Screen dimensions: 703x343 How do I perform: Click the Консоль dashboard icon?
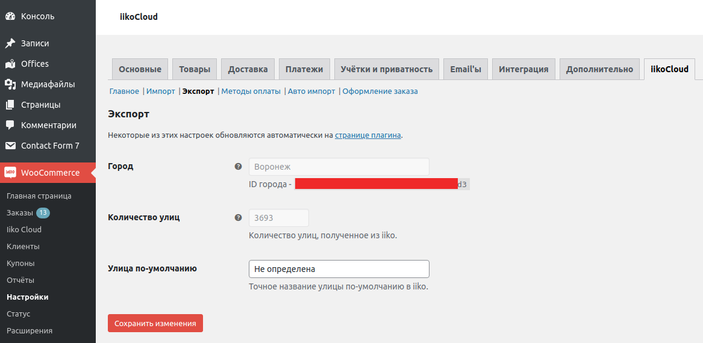point(10,17)
